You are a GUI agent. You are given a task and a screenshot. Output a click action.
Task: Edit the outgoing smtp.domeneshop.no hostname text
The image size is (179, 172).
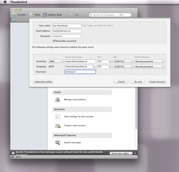pos(79,67)
